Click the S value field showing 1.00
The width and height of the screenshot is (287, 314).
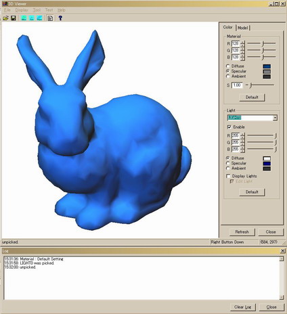pyautogui.click(x=237, y=85)
